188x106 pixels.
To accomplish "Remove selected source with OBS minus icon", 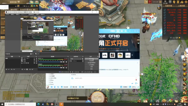I will (x=25, y=69).
